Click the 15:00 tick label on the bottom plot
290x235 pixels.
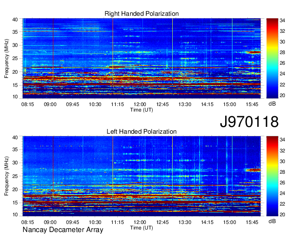coord(229,222)
